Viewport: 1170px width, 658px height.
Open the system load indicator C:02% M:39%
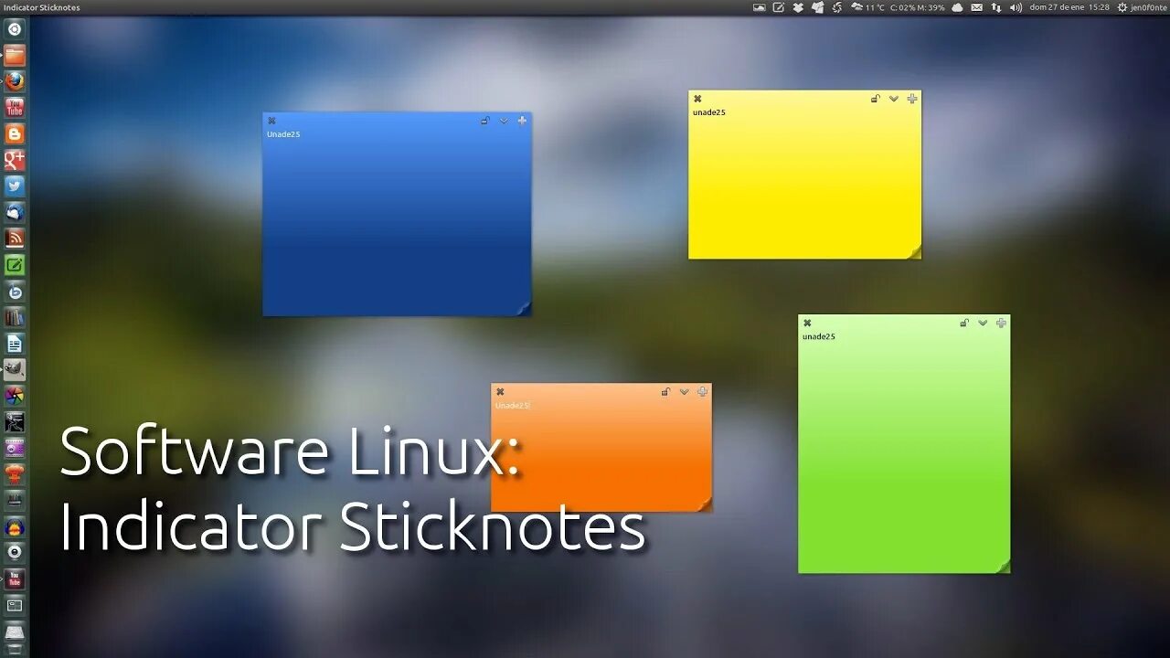point(918,7)
